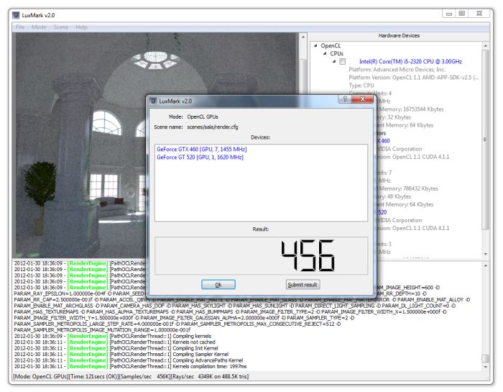The image size is (503, 392).
Task: Click down arrow of Hardware Devices scrollbar
Action: pos(485,254)
